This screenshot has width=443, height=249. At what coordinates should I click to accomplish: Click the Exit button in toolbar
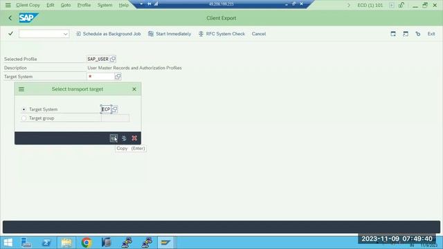pyautogui.click(x=431, y=34)
